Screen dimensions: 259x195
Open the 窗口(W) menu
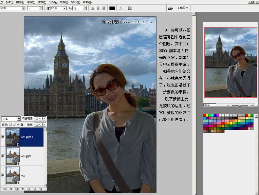(x=76, y=2)
